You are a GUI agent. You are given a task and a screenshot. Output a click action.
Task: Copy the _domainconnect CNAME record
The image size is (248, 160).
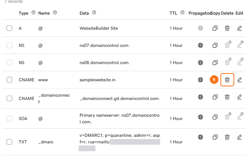215,97
